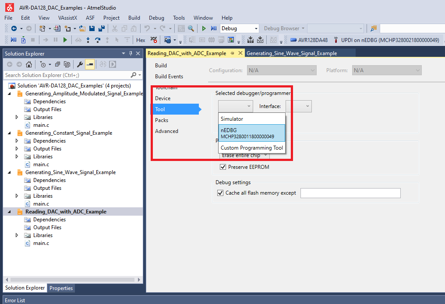Choose Custom Programming Tool option
The image size is (445, 304).
click(251, 147)
